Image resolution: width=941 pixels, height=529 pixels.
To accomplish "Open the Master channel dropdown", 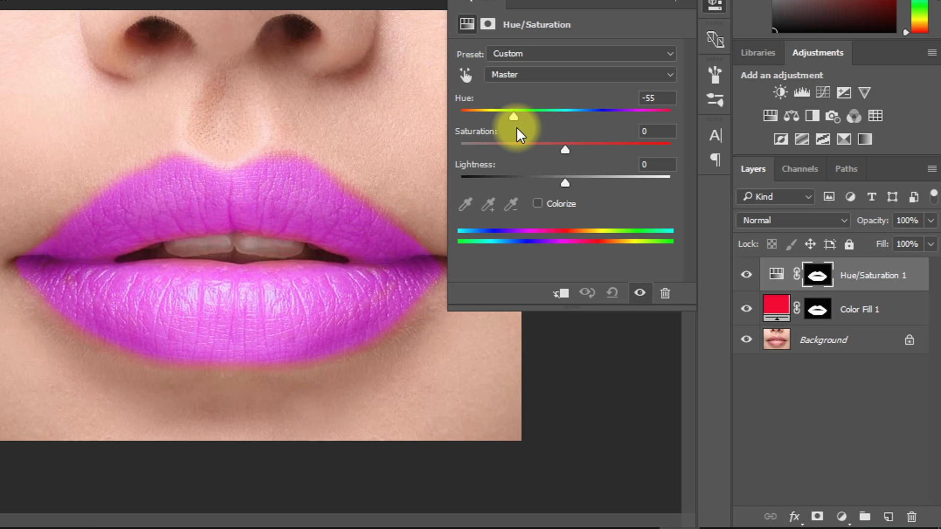I will [580, 74].
